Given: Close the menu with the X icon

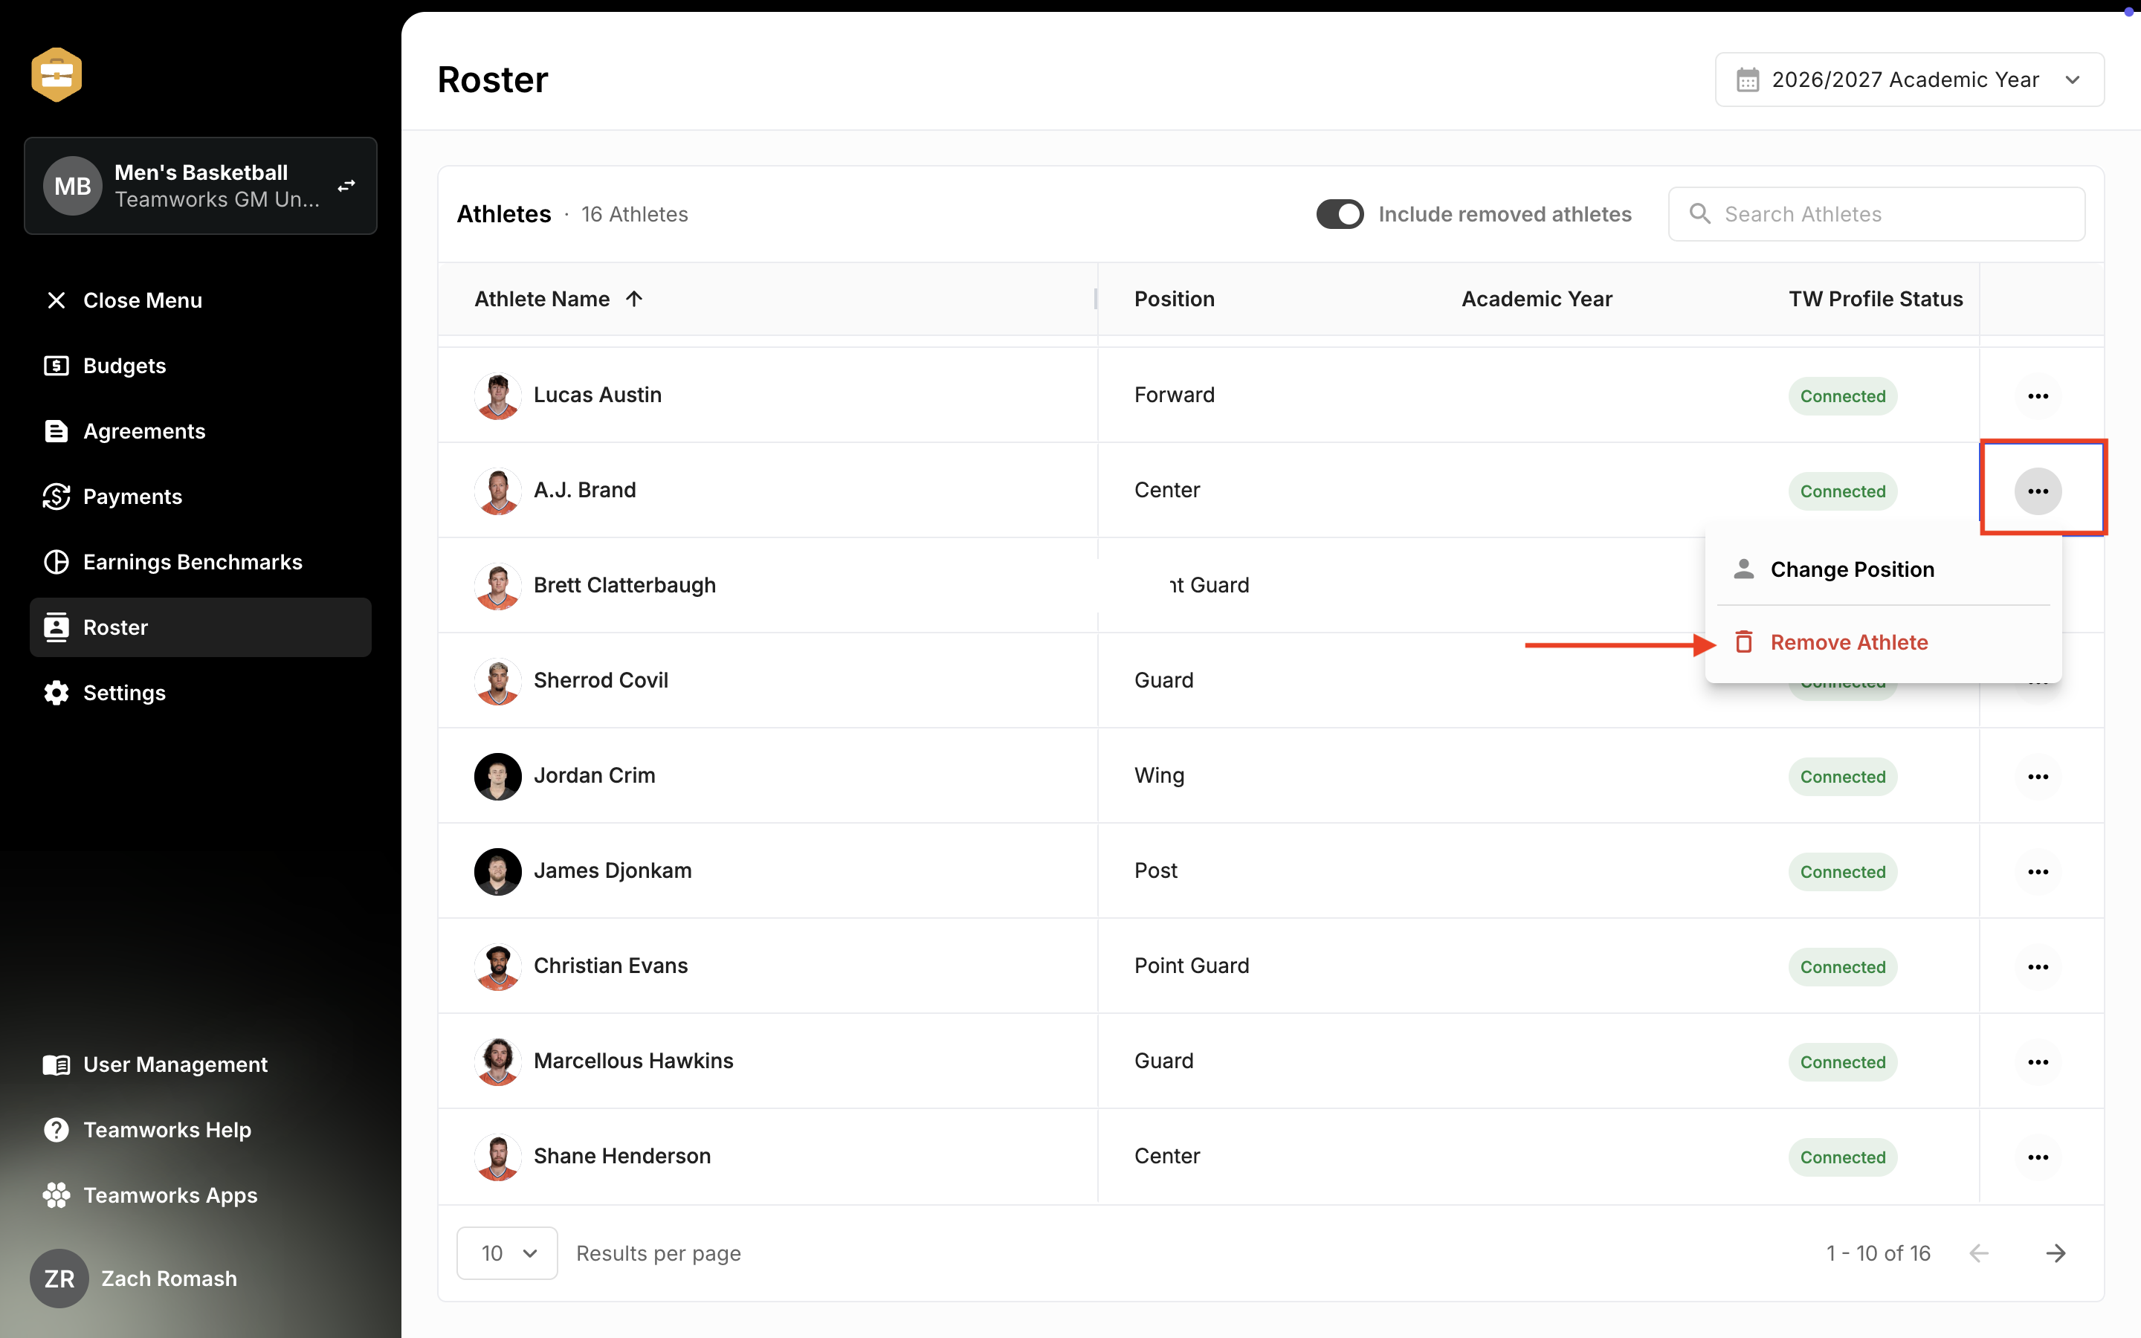Looking at the screenshot, I should 56,301.
